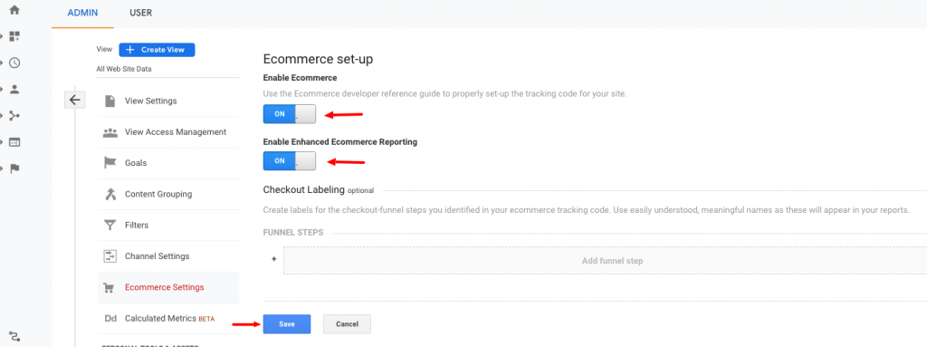Click the Enable Enhanced Ecommerce Reporting label

[x=340, y=142]
